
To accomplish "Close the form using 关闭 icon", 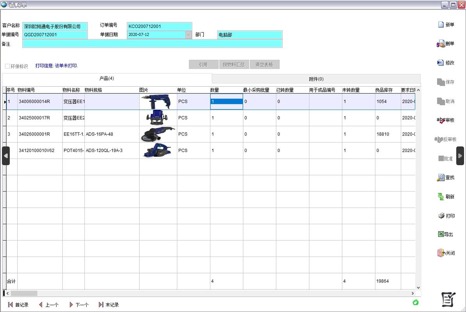I will click(441, 253).
